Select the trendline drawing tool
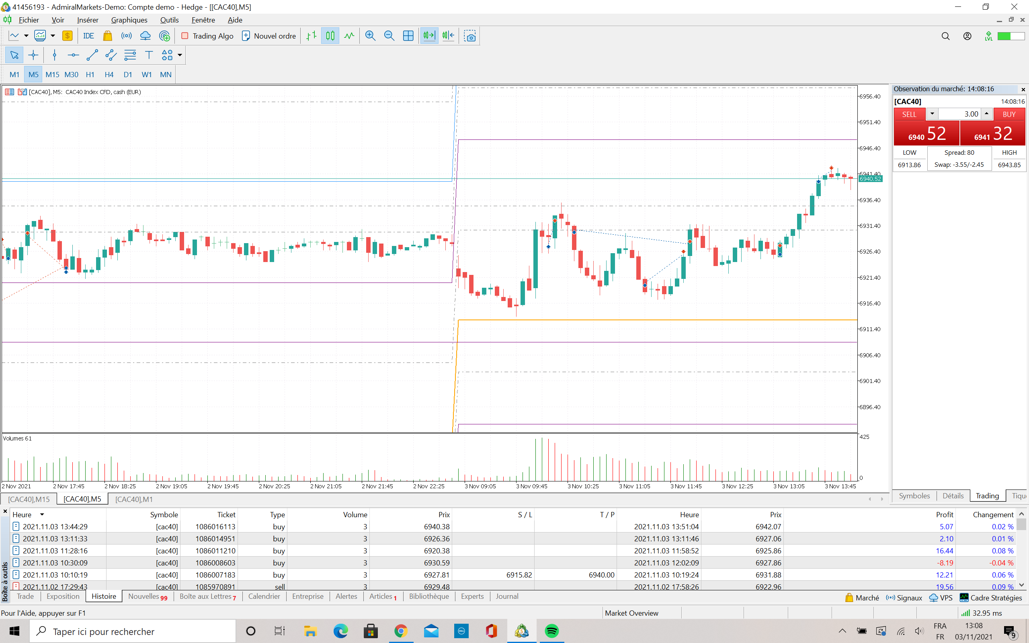Screen dimensions: 1029x643 point(92,55)
